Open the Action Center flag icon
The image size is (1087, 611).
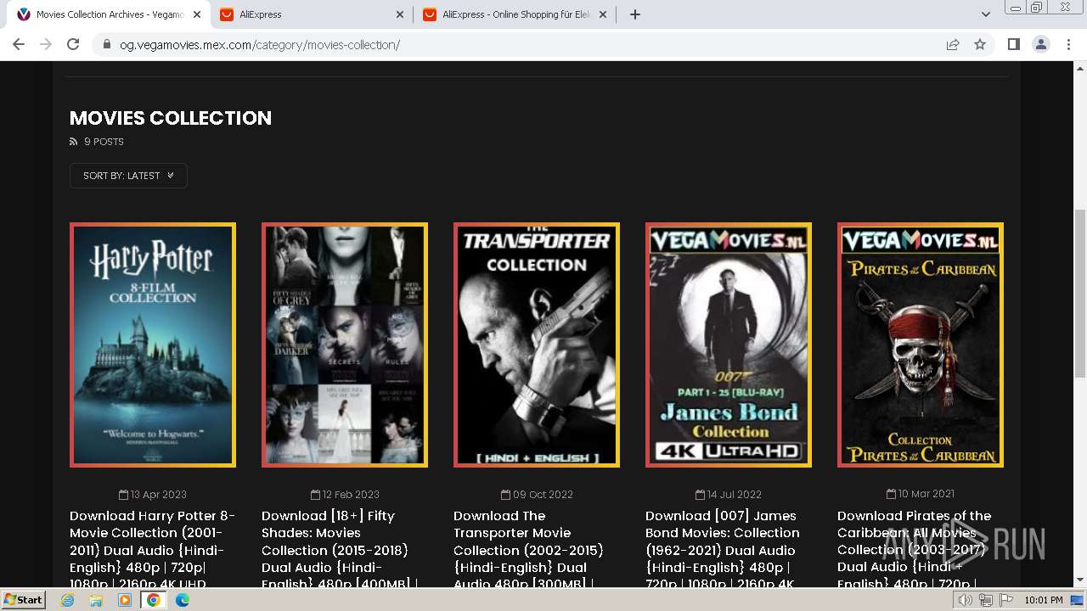point(1005,600)
